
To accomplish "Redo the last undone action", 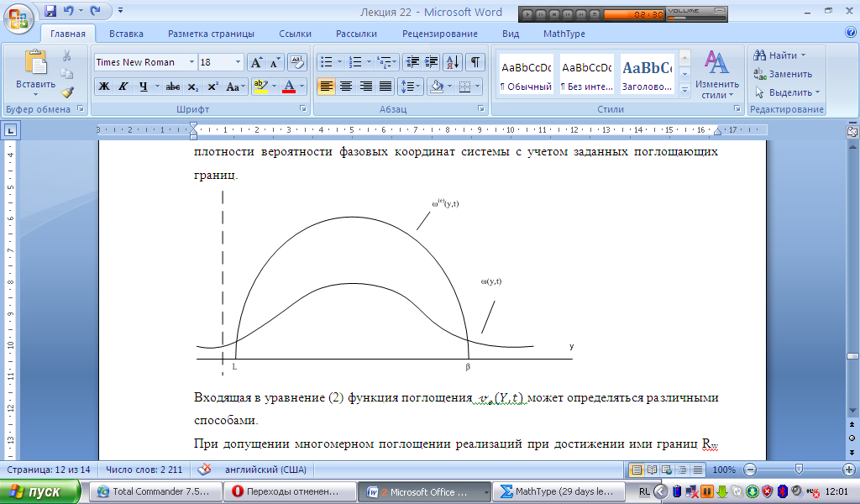I will click(x=96, y=10).
